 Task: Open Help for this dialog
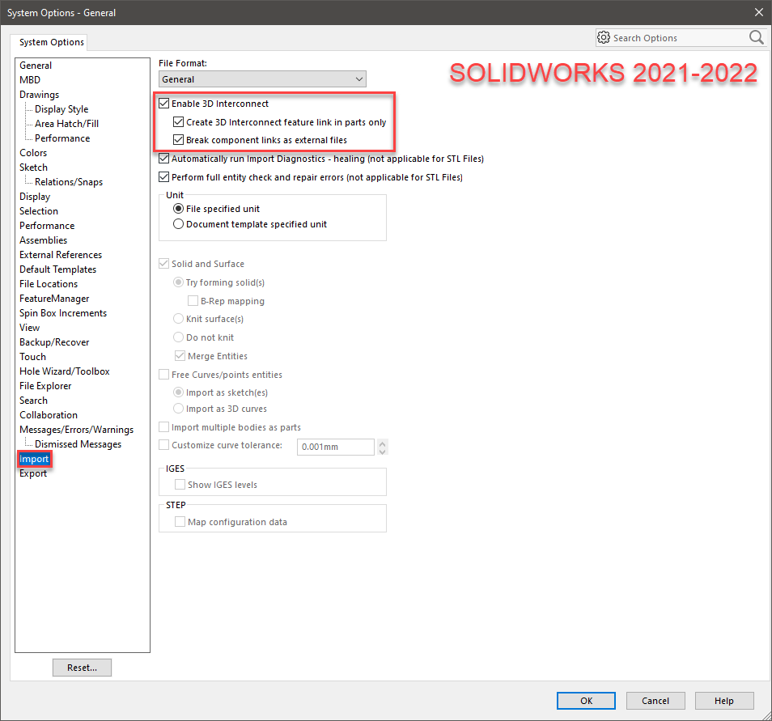point(724,701)
